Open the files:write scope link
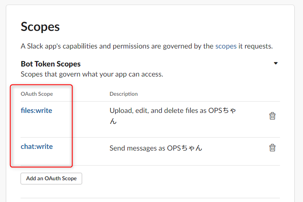This screenshot has width=303, height=202. [36, 110]
